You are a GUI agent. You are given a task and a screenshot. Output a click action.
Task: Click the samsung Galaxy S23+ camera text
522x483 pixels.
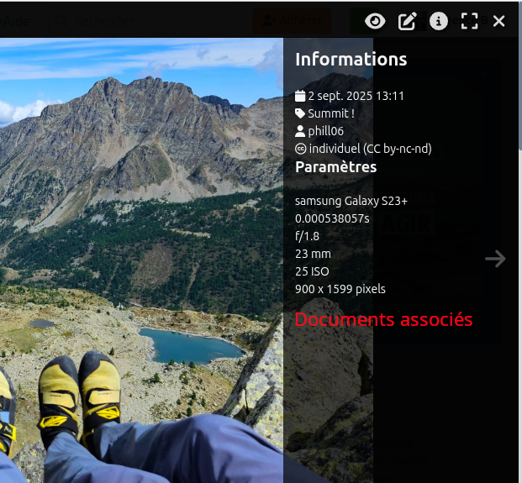point(351,201)
